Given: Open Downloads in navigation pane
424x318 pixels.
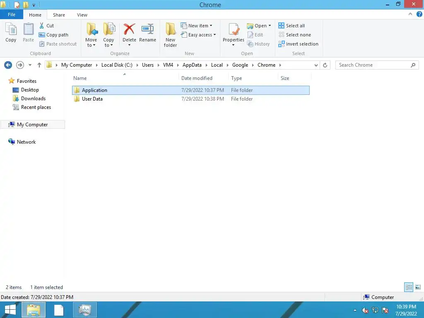Looking at the screenshot, I should tap(29, 99).
